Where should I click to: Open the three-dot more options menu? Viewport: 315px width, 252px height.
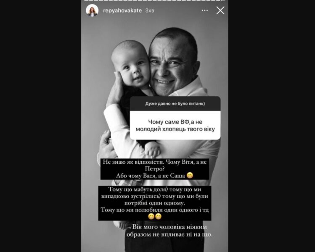tap(204, 10)
